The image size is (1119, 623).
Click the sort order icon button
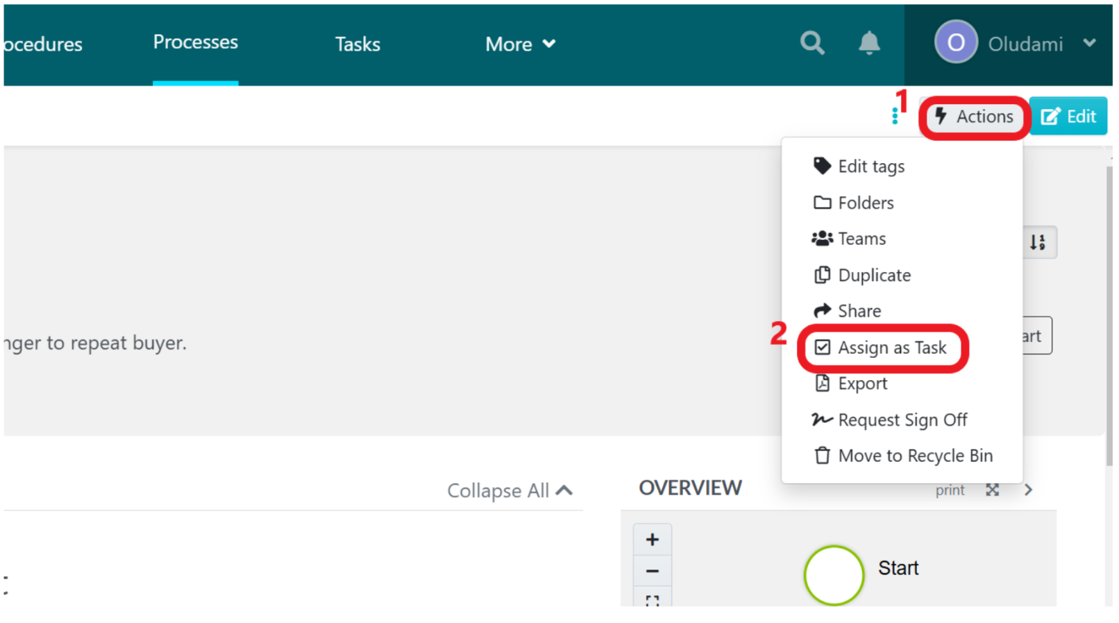click(1038, 242)
